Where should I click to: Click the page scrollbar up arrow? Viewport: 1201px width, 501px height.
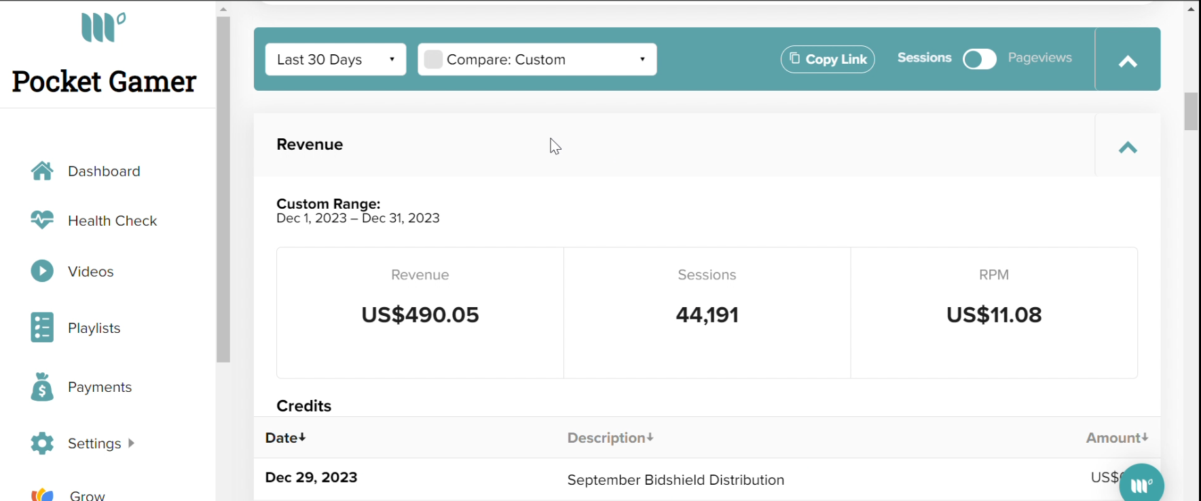click(1191, 9)
